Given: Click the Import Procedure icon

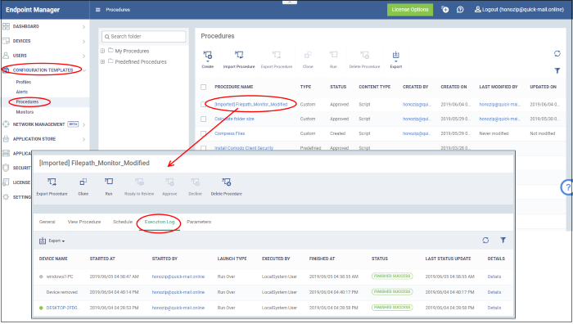Looking at the screenshot, I should pyautogui.click(x=239, y=55).
